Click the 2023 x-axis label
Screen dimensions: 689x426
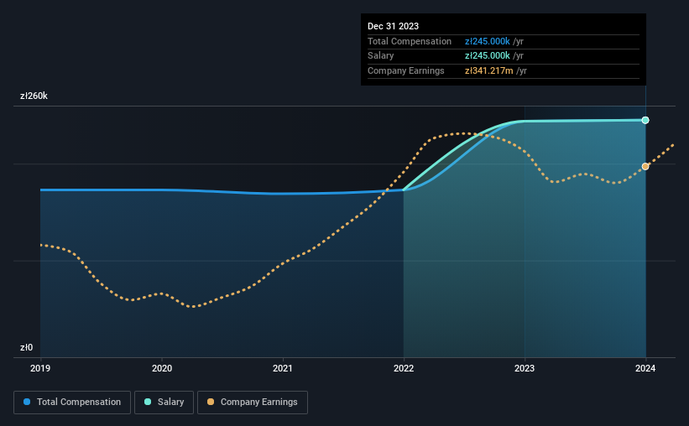525,368
